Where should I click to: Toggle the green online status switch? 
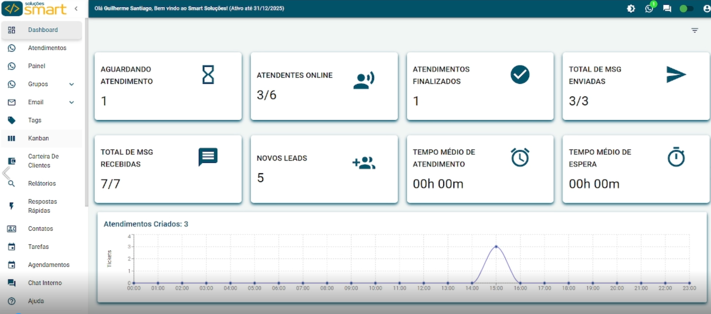point(687,8)
